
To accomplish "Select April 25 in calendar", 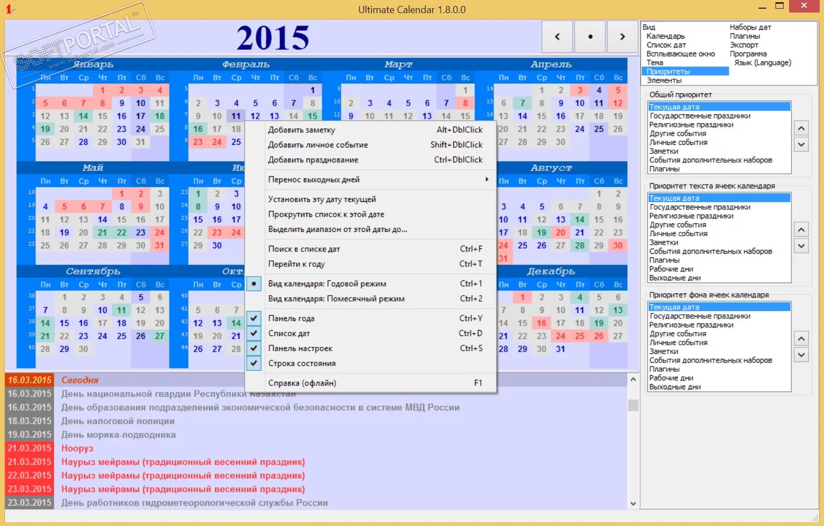I will (599, 129).
